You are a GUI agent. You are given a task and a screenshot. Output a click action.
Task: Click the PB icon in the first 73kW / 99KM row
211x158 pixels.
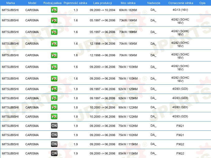pos(54,20)
